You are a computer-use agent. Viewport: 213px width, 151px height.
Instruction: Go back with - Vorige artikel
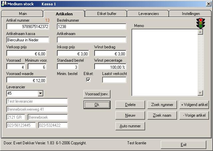pos(194,115)
